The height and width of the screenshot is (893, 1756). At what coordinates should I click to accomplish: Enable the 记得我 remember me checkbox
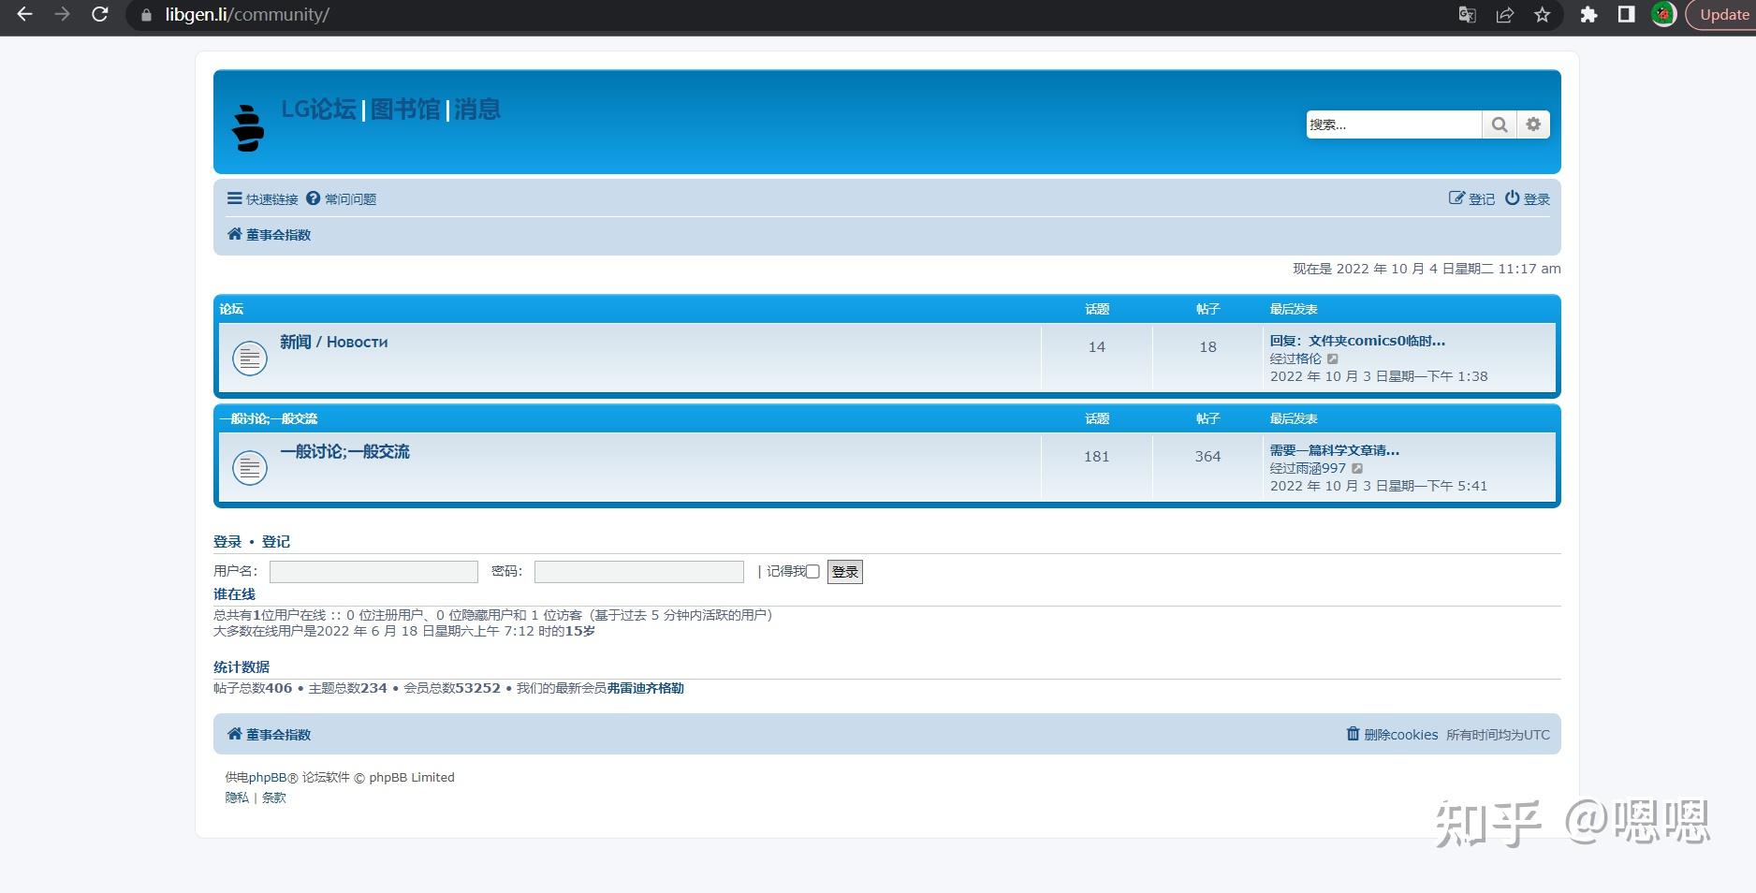(812, 571)
